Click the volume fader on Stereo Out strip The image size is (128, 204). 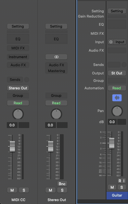(51, 146)
